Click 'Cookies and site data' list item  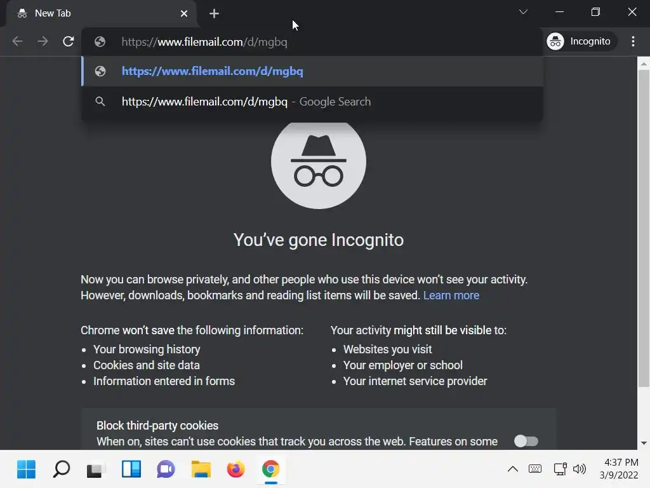147,365
